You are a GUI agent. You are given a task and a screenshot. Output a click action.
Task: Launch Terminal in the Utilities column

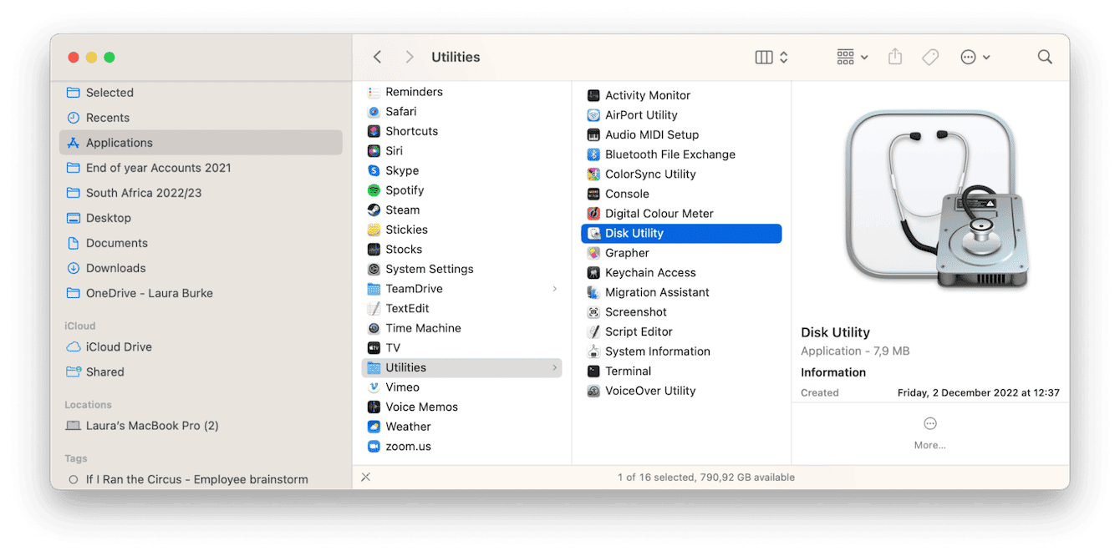click(x=630, y=371)
